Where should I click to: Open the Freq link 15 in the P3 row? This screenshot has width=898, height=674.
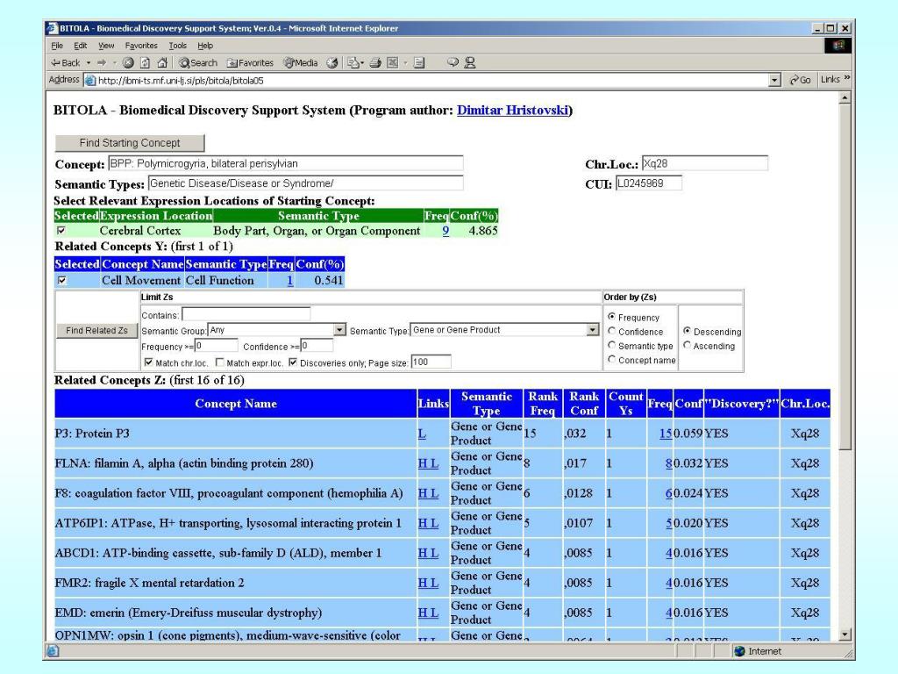pyautogui.click(x=666, y=434)
